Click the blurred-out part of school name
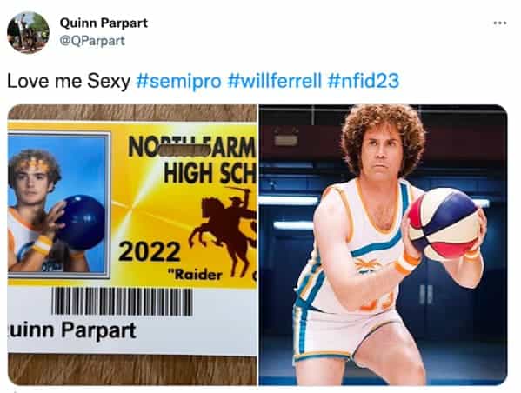The image size is (521, 393). point(184,150)
